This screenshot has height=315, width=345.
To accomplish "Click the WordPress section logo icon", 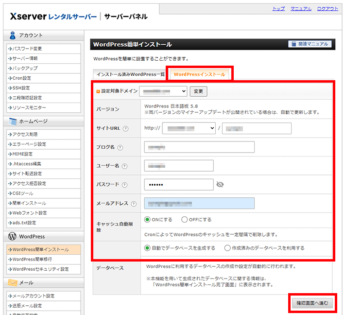I will [12, 236].
